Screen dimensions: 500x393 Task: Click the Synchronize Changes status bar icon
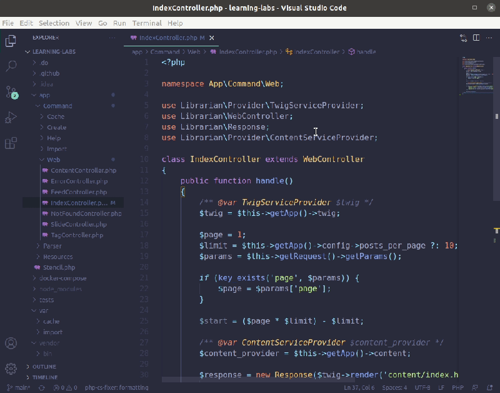point(42,388)
